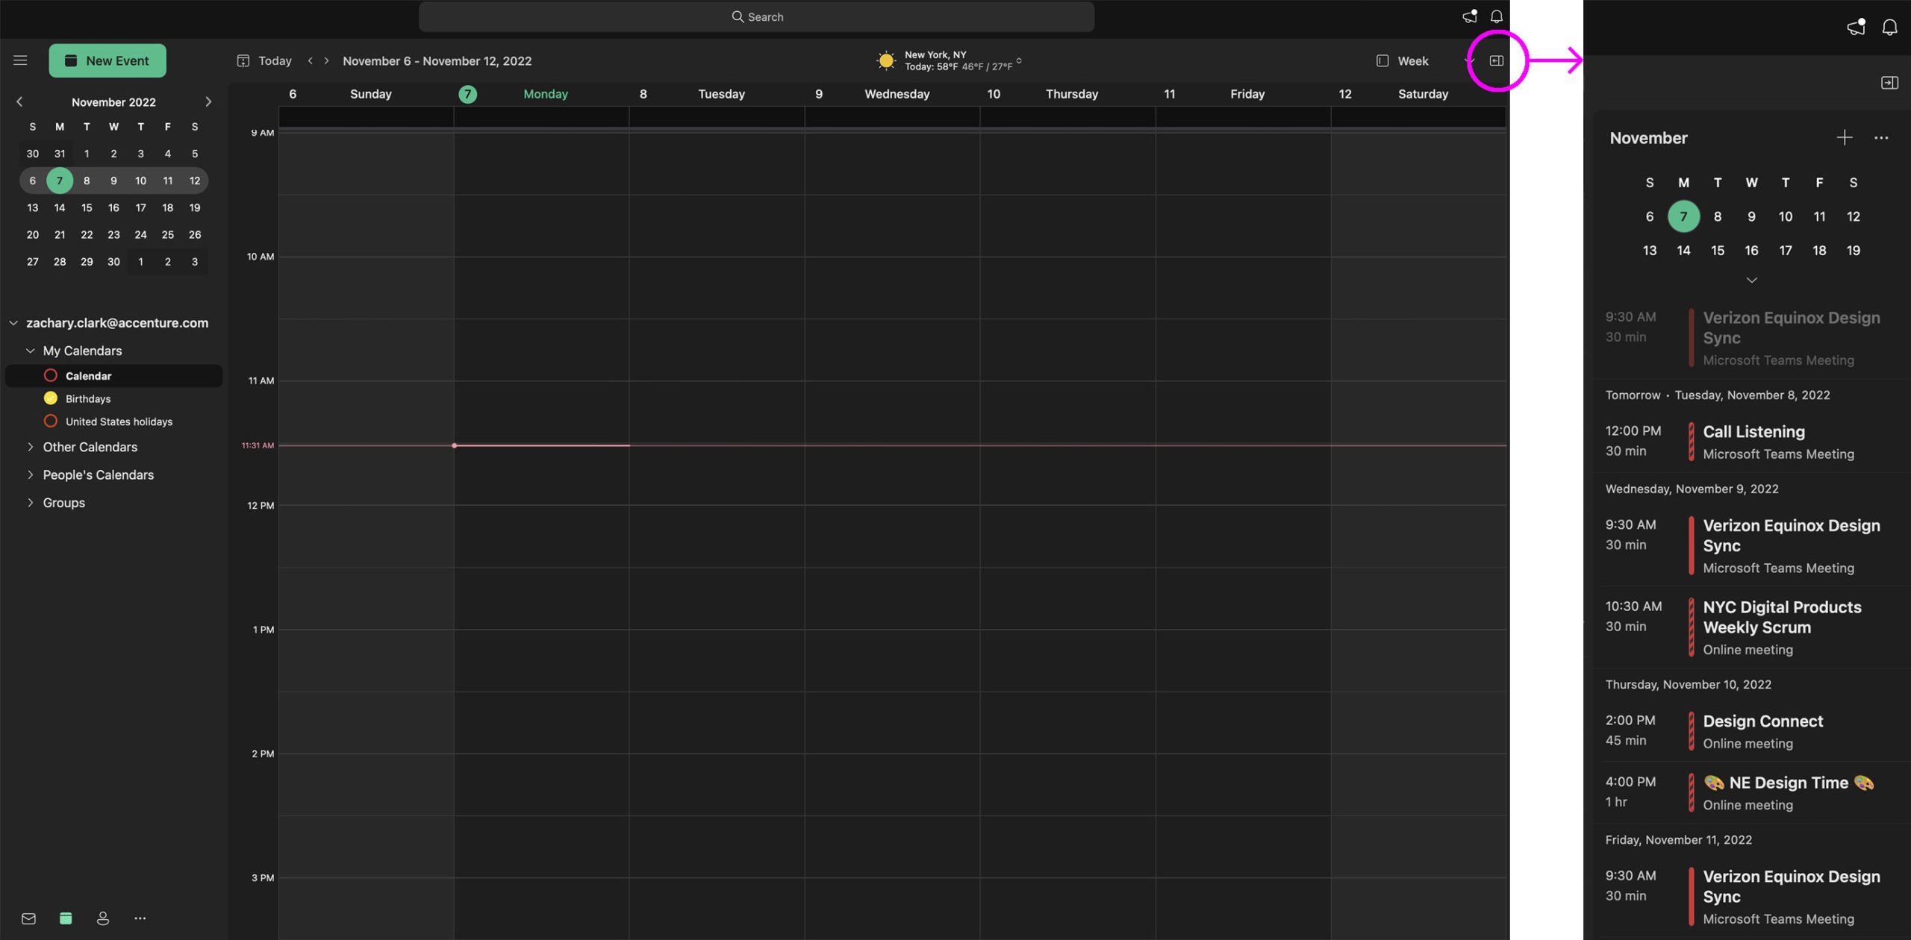Image resolution: width=1911 pixels, height=940 pixels.
Task: Open People contacts icon in bottom bar
Action: click(103, 918)
